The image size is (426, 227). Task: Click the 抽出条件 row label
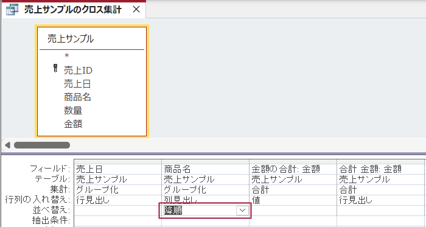click(x=51, y=220)
